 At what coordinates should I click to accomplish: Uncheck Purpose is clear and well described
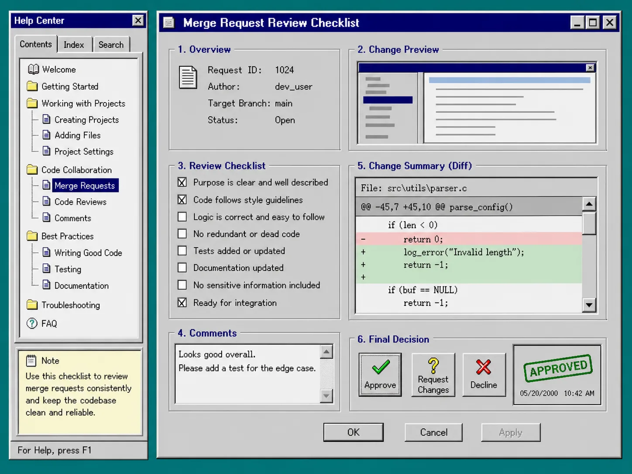click(x=182, y=182)
